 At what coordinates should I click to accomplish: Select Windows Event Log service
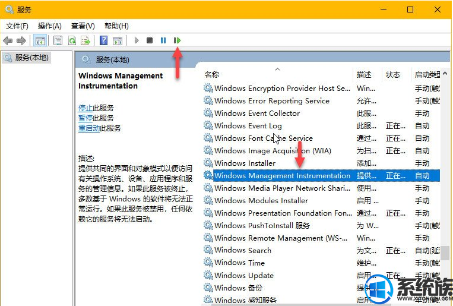point(322,125)
